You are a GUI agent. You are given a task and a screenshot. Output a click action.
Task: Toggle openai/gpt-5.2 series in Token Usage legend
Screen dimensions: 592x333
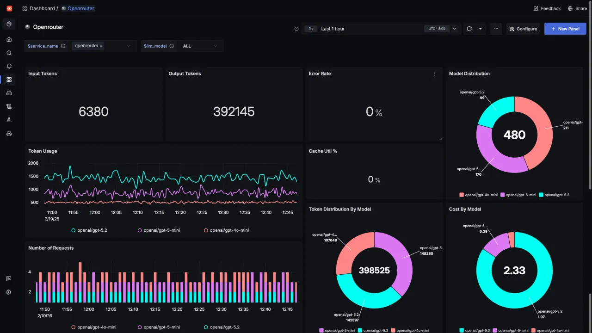pyautogui.click(x=89, y=230)
